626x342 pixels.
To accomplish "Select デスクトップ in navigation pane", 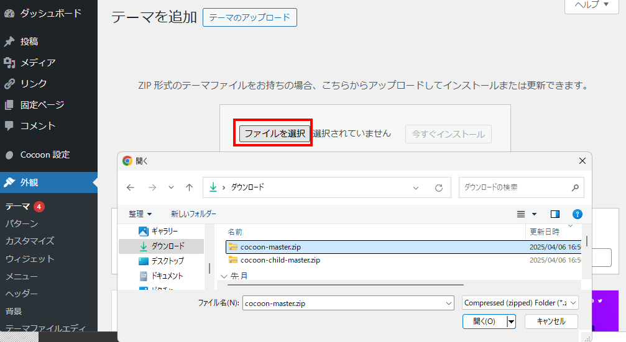I will click(x=167, y=261).
